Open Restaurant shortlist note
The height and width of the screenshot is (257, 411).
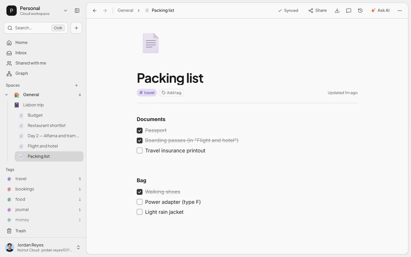(49, 125)
